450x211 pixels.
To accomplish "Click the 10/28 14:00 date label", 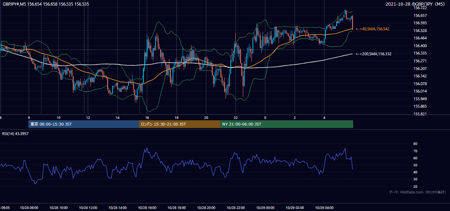I will pyautogui.click(x=118, y=208).
